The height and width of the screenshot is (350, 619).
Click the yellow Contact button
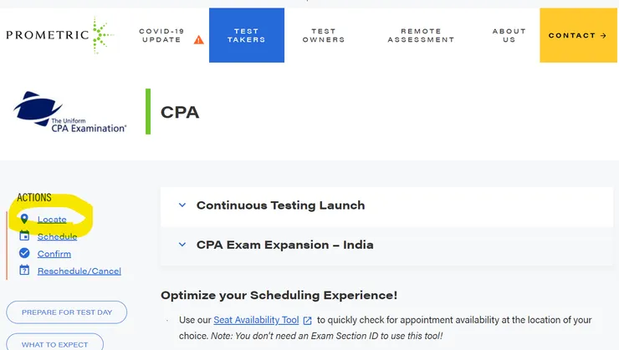click(x=577, y=36)
